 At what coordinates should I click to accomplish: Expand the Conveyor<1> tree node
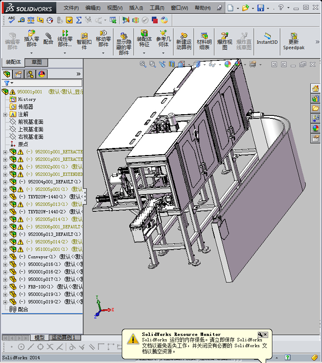pos(5,257)
